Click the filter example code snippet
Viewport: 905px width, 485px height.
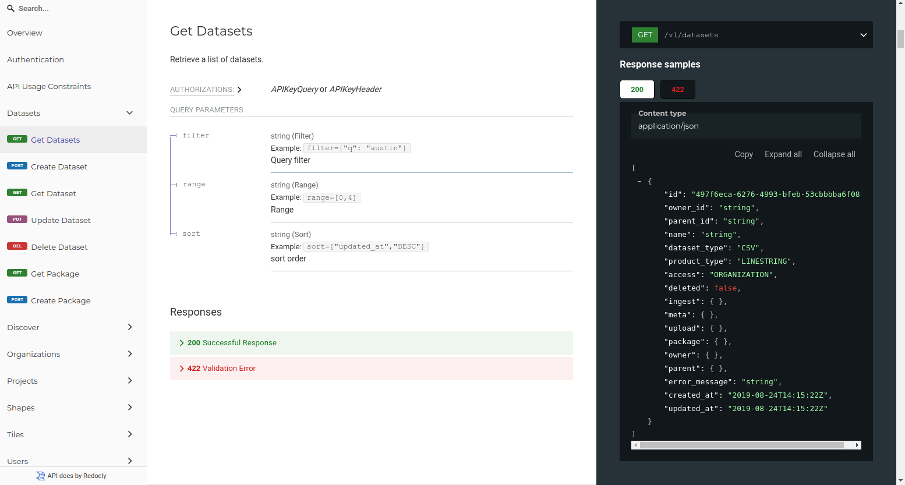357,148
